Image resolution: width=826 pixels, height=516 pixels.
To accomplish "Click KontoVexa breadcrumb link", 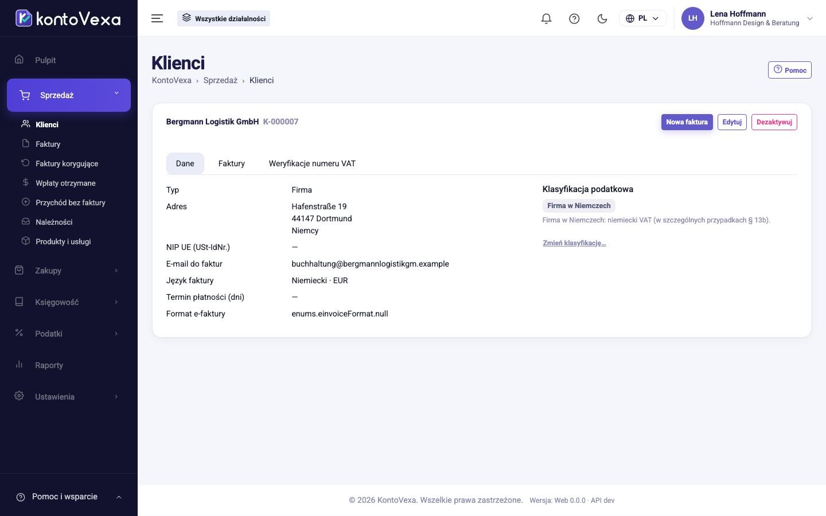I will [x=172, y=80].
